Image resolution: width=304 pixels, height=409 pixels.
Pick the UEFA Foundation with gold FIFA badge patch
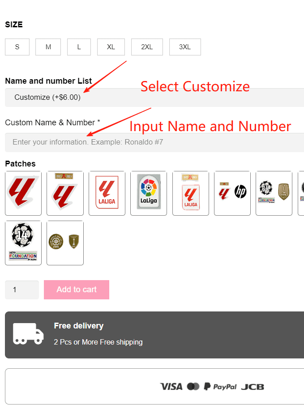pyautogui.click(x=274, y=193)
